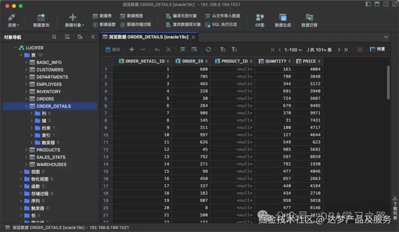399x232 pixels.
Task: Open the ER图 diagram tool
Action: (x=260, y=21)
